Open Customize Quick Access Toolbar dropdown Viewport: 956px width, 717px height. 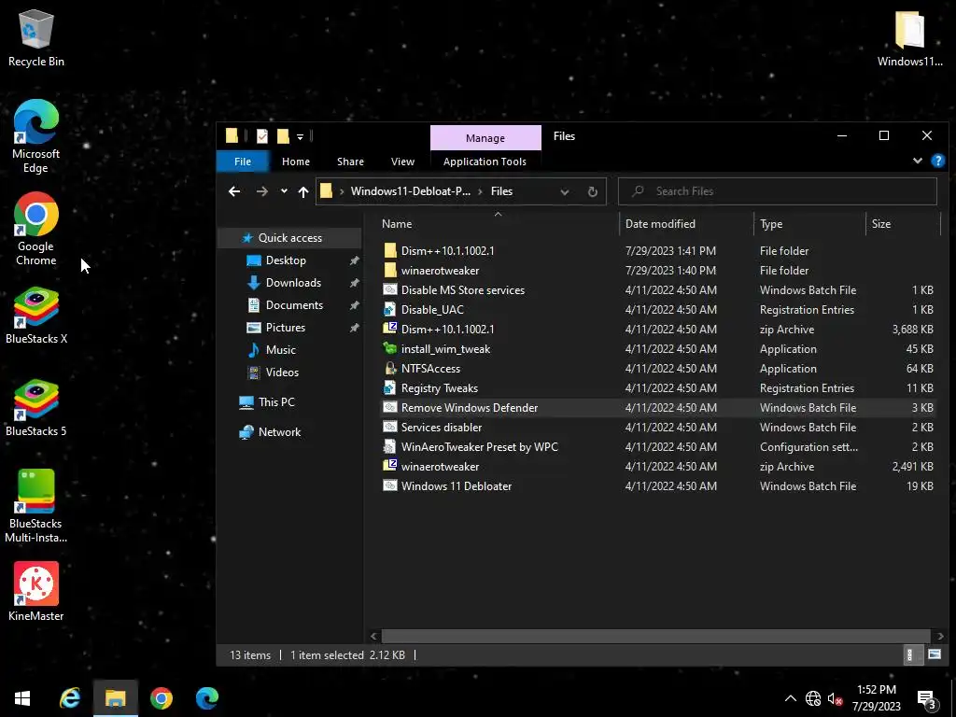click(x=300, y=136)
